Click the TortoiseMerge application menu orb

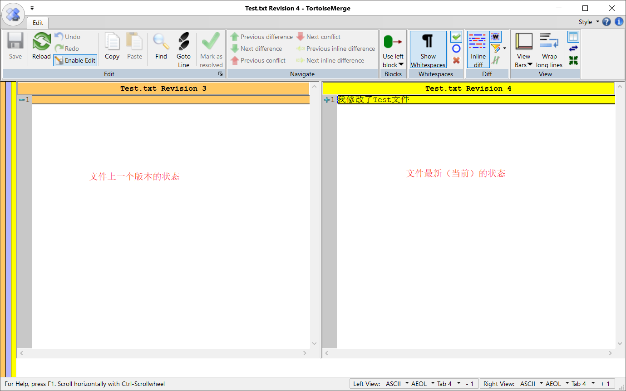(x=13, y=14)
